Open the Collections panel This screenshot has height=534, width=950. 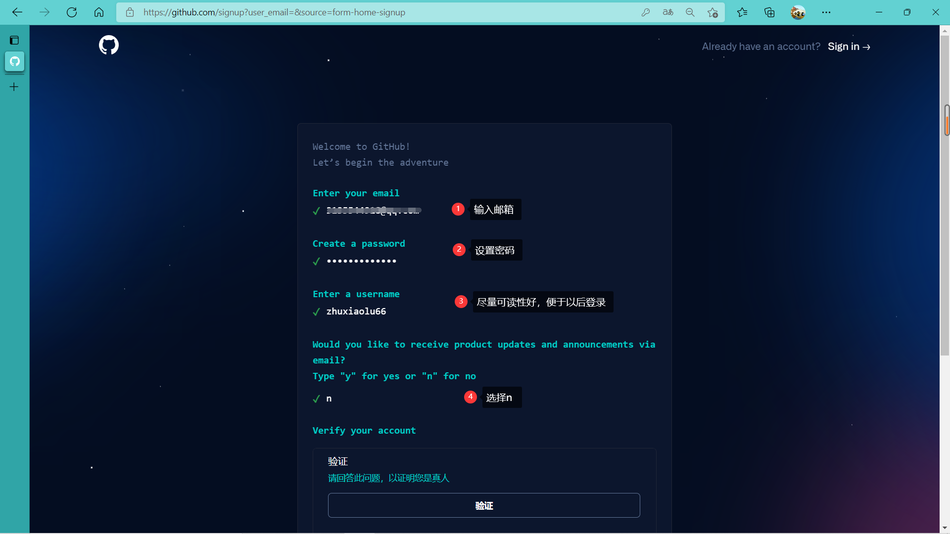[769, 12]
